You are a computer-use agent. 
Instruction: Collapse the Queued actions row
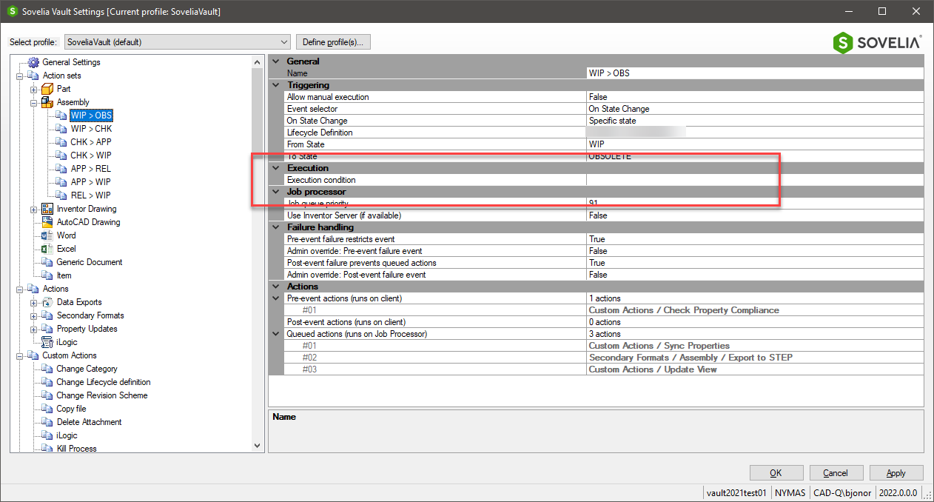tap(276, 334)
